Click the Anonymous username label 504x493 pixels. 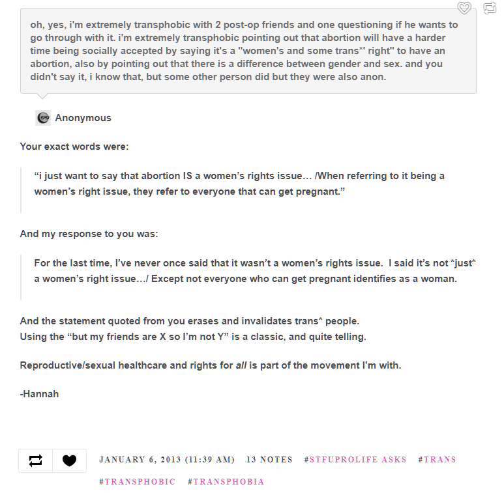(83, 118)
